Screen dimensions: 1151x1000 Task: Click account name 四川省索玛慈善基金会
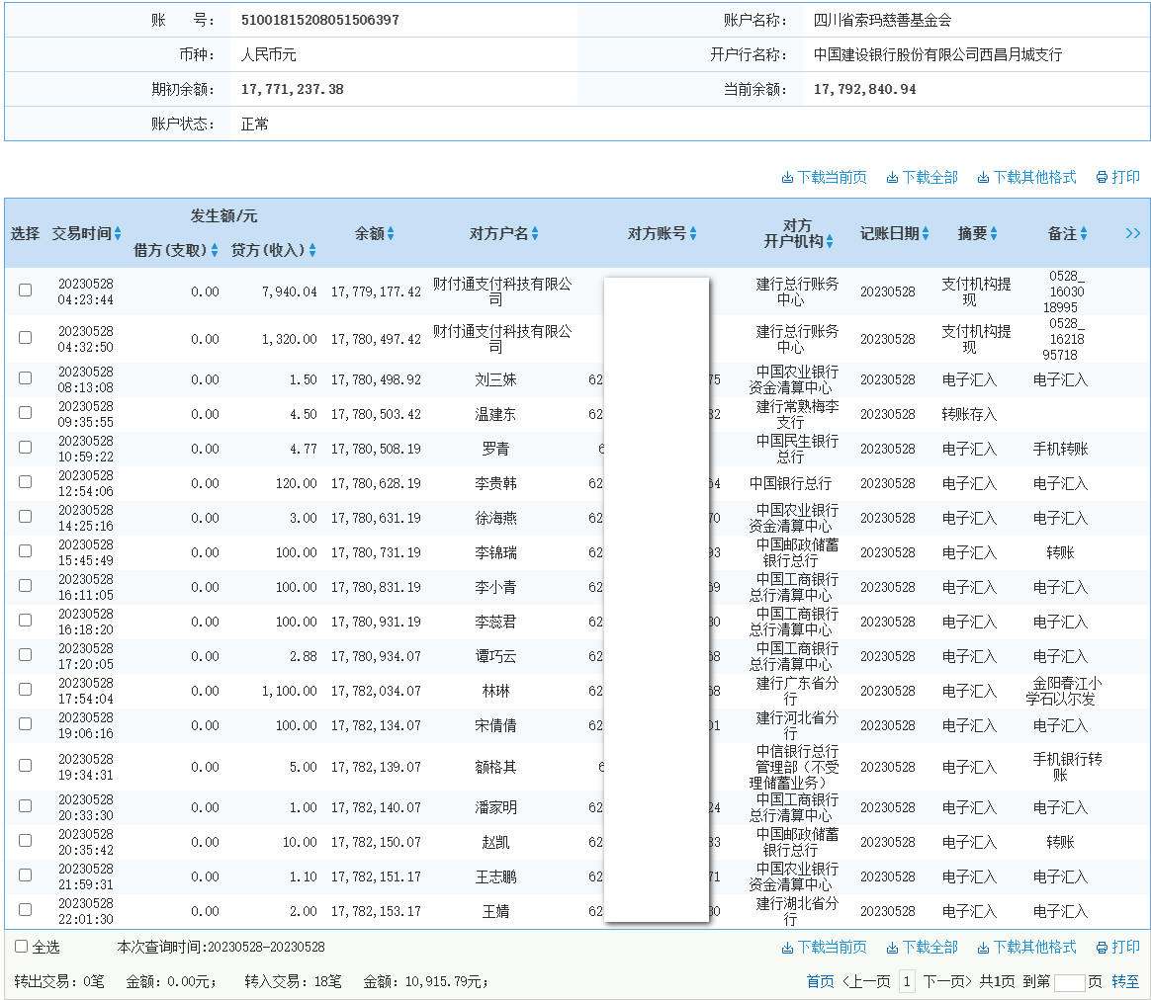coord(882,20)
